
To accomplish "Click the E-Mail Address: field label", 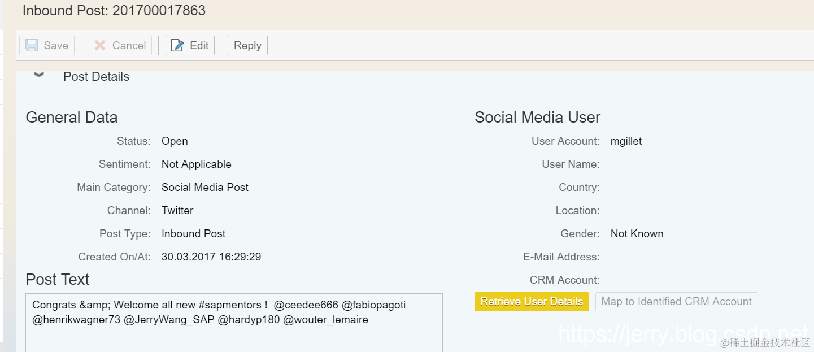I will coord(561,257).
